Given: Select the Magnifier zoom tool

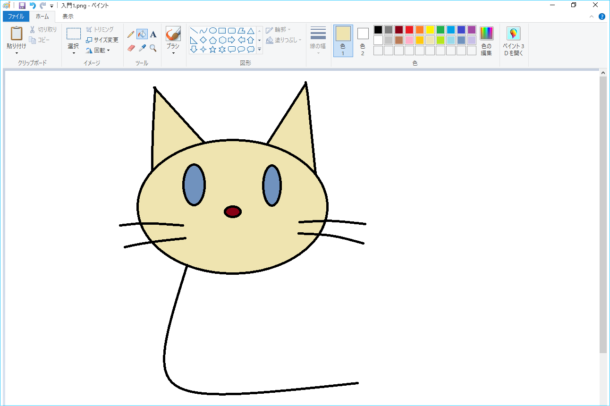Looking at the screenshot, I should pyautogui.click(x=153, y=48).
